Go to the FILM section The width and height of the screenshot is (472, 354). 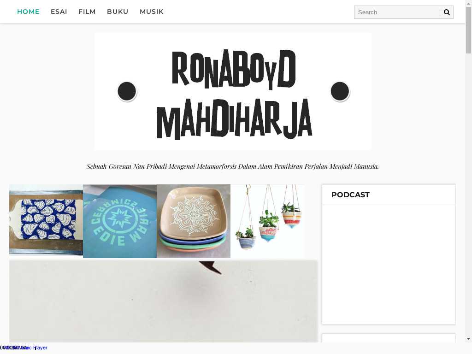click(x=87, y=12)
